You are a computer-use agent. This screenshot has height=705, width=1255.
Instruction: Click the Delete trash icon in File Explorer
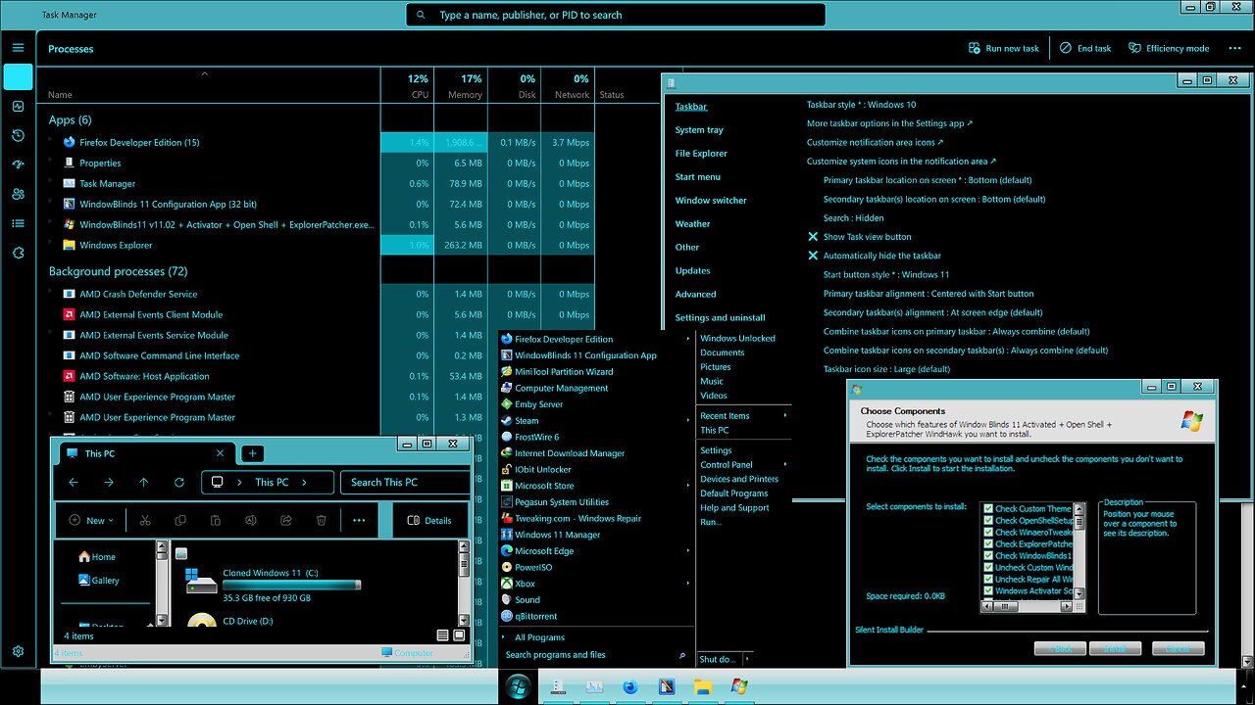[x=322, y=521]
